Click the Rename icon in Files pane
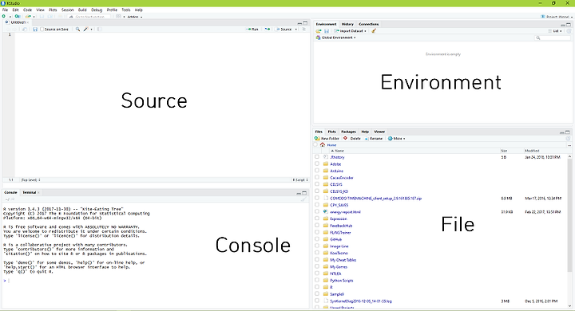Image resolution: width=575 pixels, height=311 pixels. 367,139
